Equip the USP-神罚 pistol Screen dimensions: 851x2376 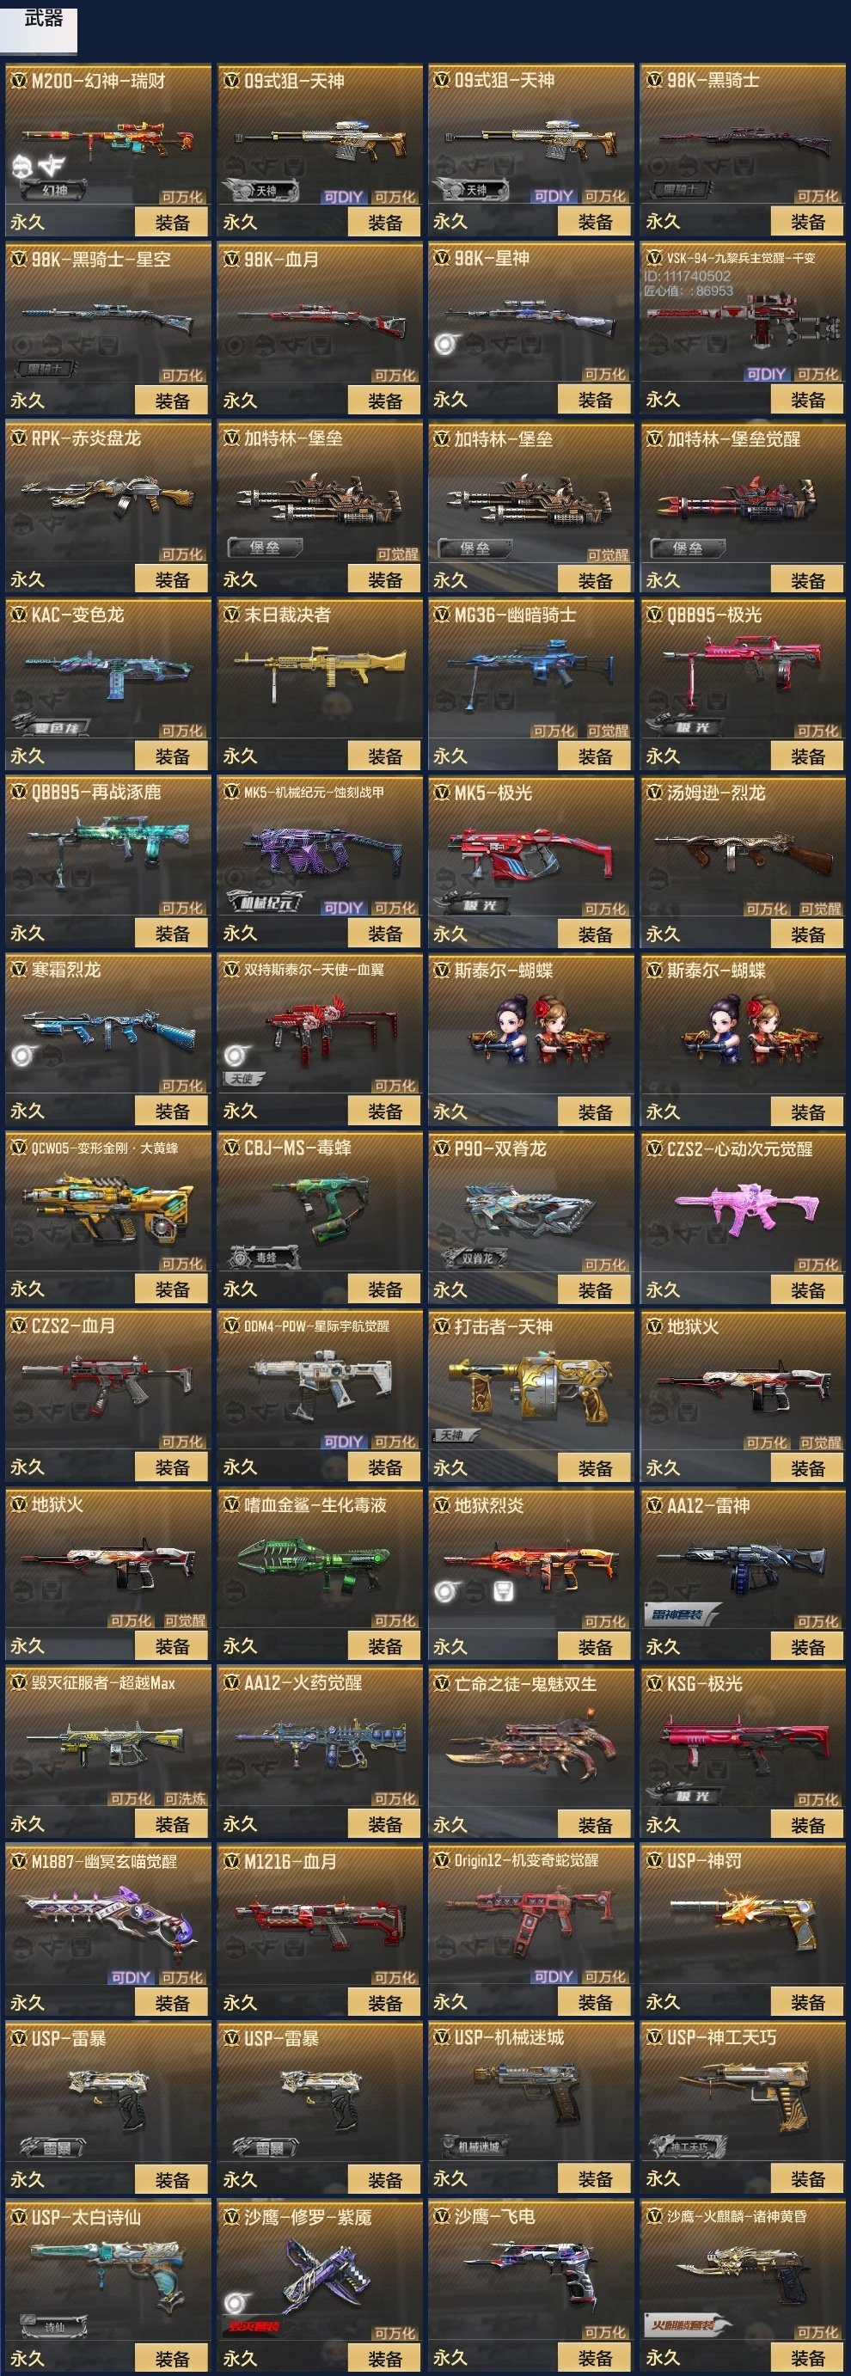pos(808,2004)
